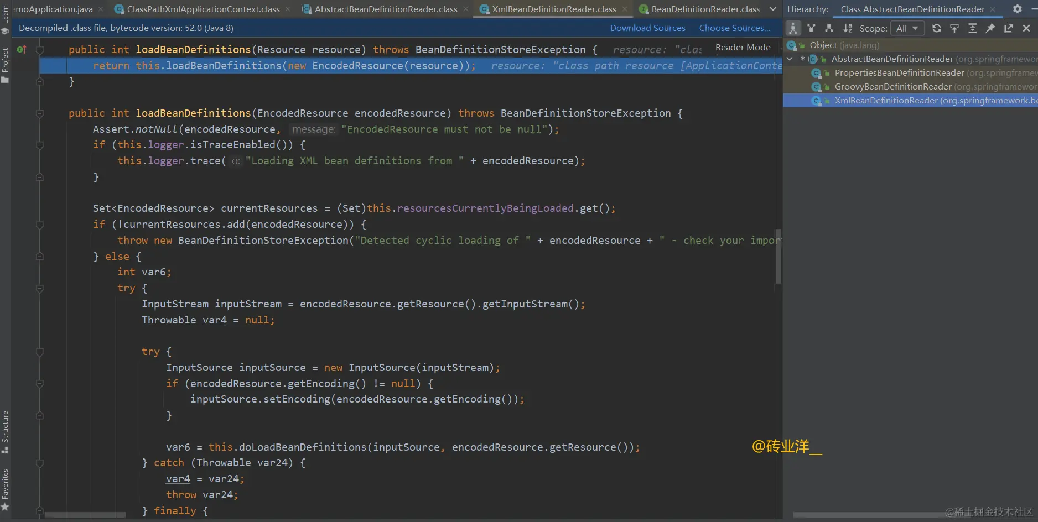Screen dimensions: 1038x522
Task: Close the XmlBeanDefinitionReader.class tab
Action: 625,9
